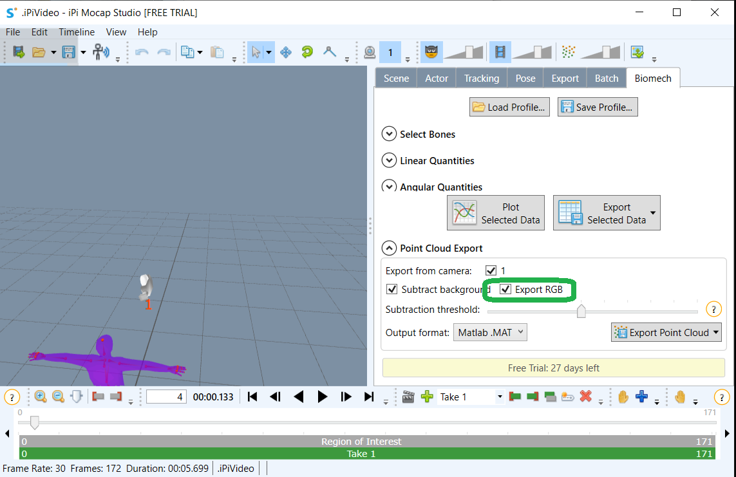The width and height of the screenshot is (736, 477).
Task: Click the timeline frame slider thumb
Action: click(34, 422)
